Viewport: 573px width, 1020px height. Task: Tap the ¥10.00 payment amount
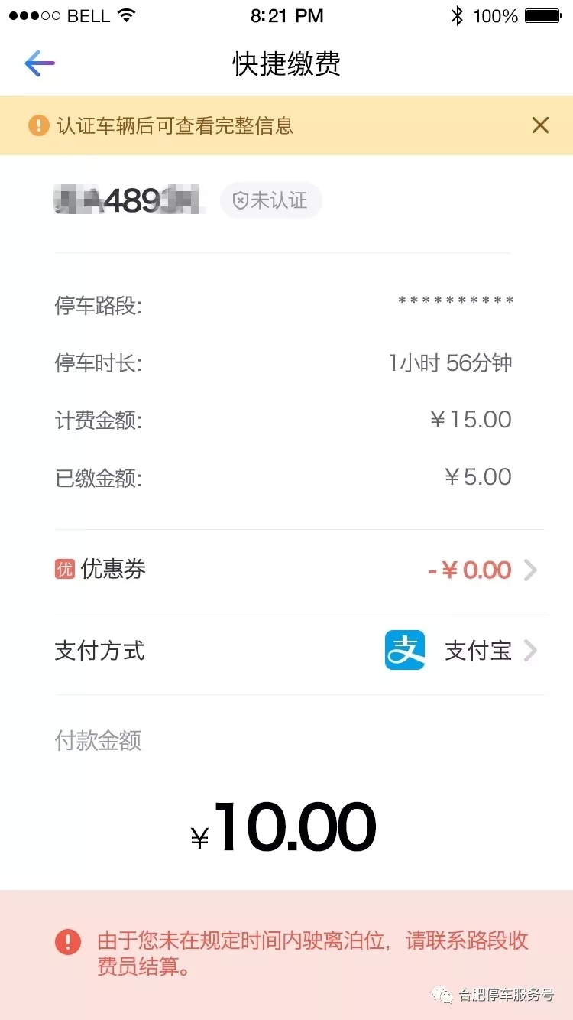coord(284,828)
